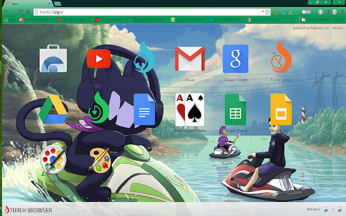Launch Texas Holdem Poker app
This screenshot has width=346, height=216.
pos(190,110)
